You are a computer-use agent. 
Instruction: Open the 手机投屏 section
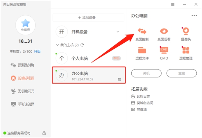(22, 104)
